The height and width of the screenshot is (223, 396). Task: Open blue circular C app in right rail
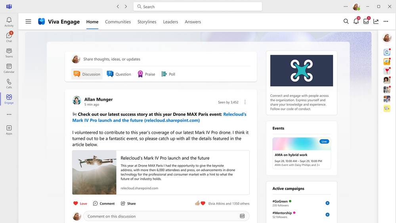(386, 52)
